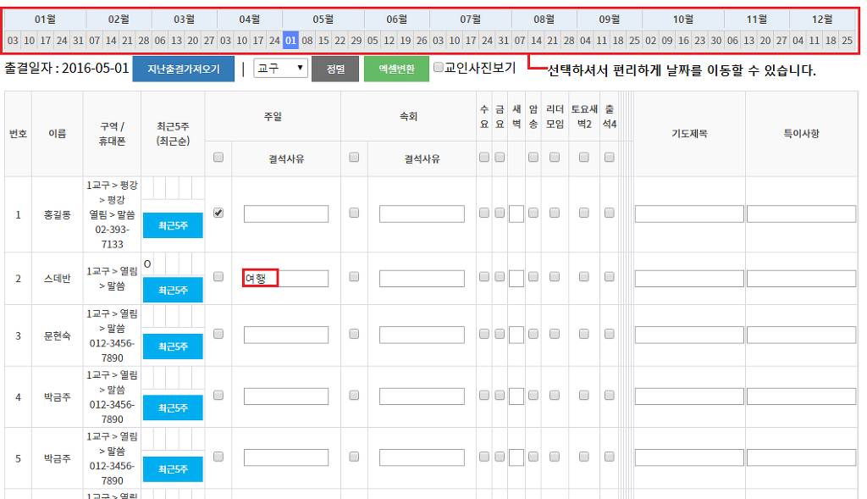Click 스데반's 주일 결석사유 field containing 여행
This screenshot has height=499, width=867.
tap(286, 278)
